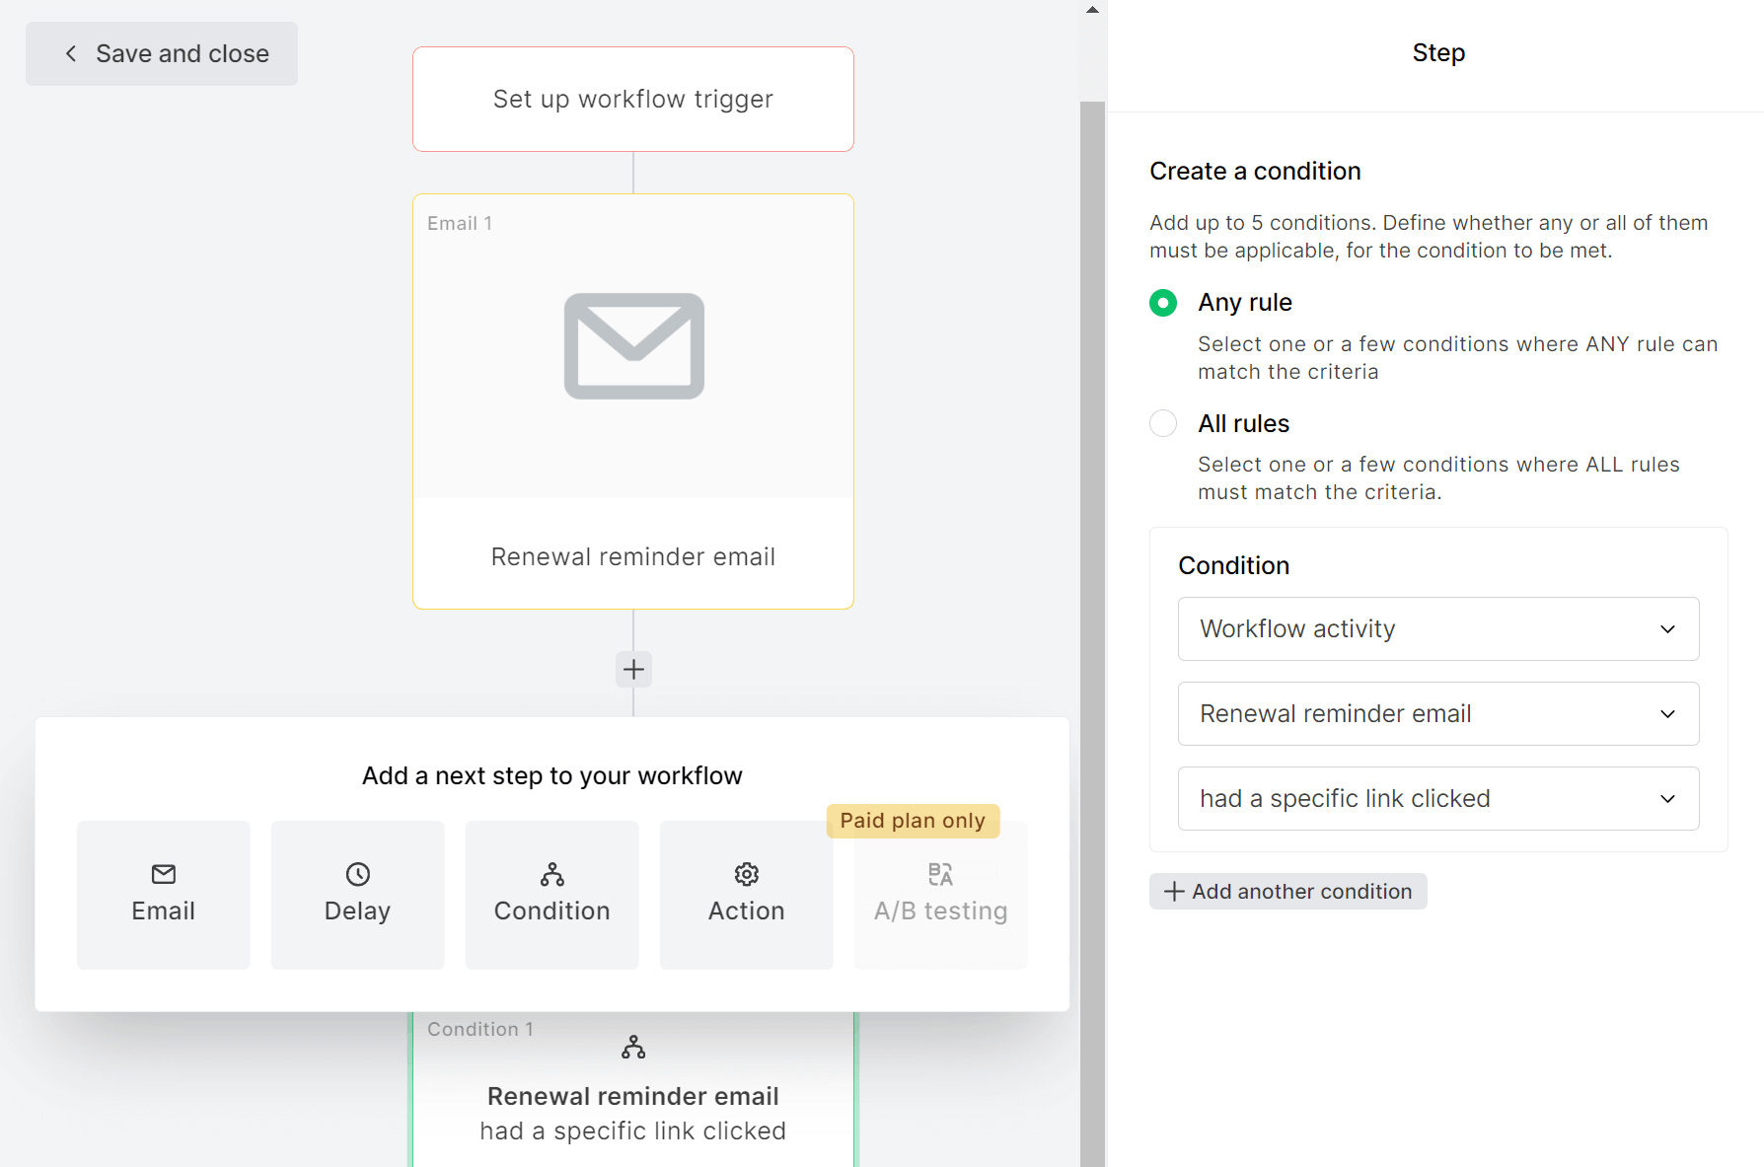Click the back chevron in Save and close

(x=71, y=53)
